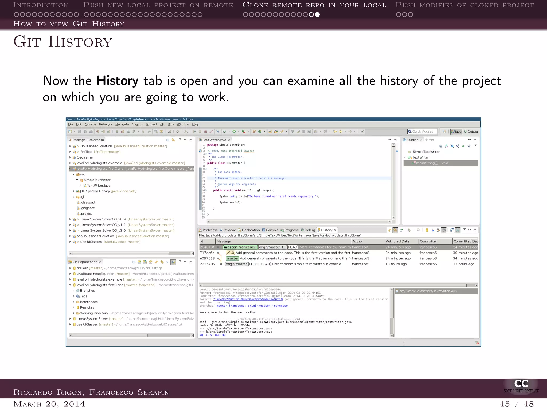Collapse all in Git Repositories view

pyautogui.click(x=134, y=262)
